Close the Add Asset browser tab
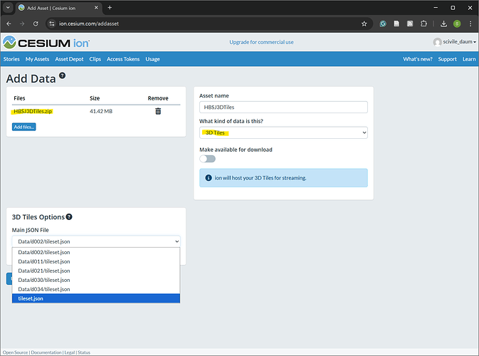 [x=96, y=8]
